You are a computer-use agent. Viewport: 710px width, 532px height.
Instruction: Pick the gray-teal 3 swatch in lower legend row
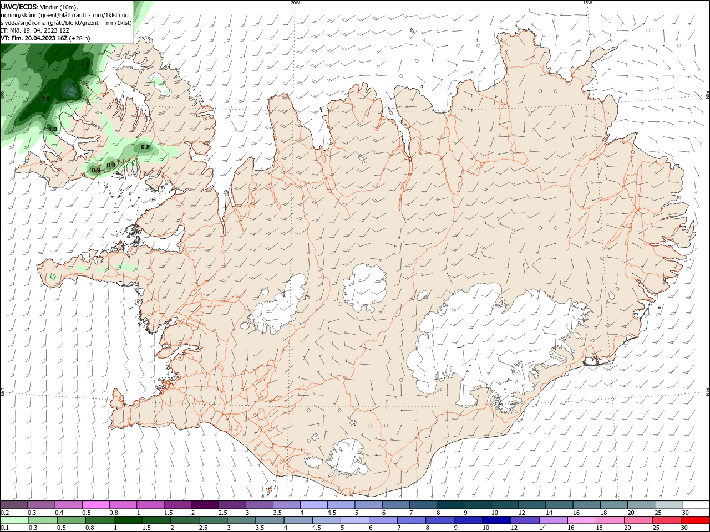241,520
